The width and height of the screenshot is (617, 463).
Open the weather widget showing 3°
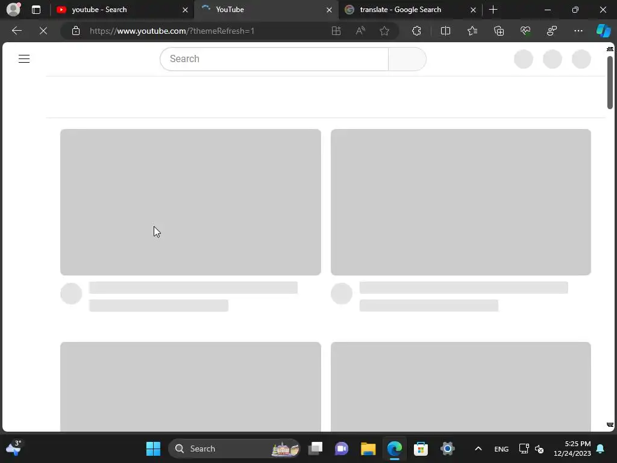(13, 448)
